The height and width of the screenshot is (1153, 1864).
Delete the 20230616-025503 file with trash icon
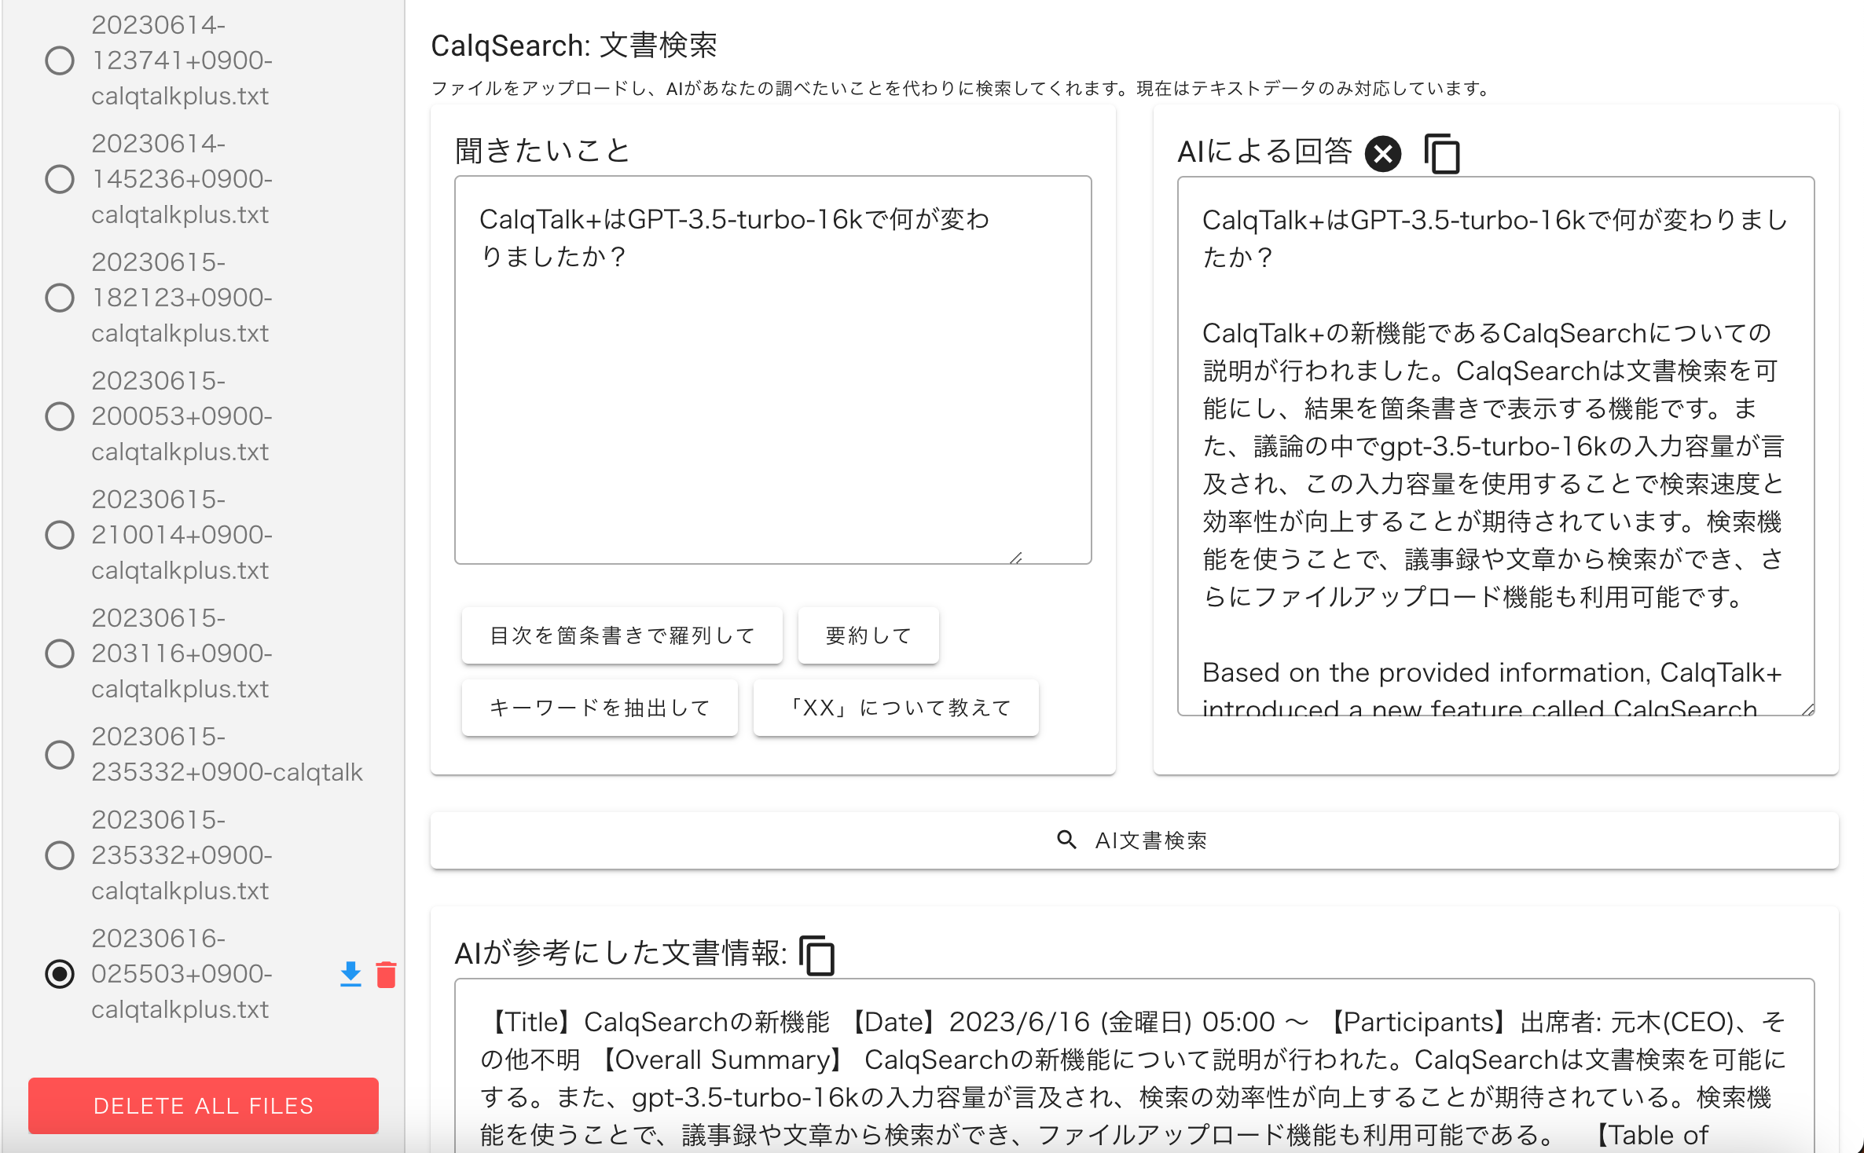click(386, 974)
